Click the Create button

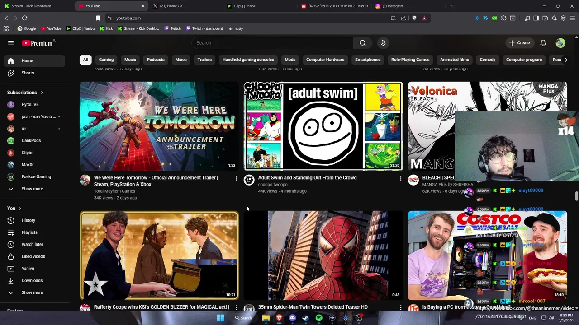pos(519,43)
